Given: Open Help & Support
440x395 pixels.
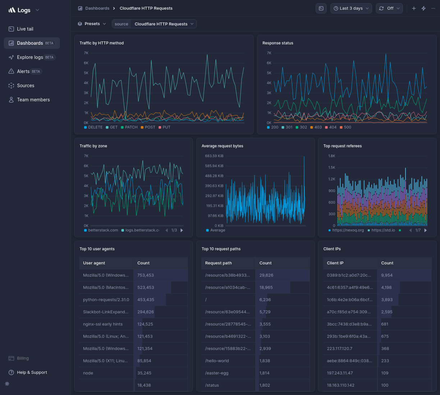Looking at the screenshot, I should point(32,372).
